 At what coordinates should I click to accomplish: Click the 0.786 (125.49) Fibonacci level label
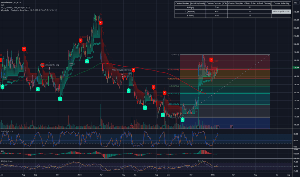pyautogui.click(x=173, y=104)
